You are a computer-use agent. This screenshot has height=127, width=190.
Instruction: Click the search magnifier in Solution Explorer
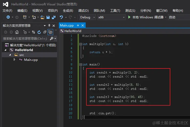pos(51,39)
